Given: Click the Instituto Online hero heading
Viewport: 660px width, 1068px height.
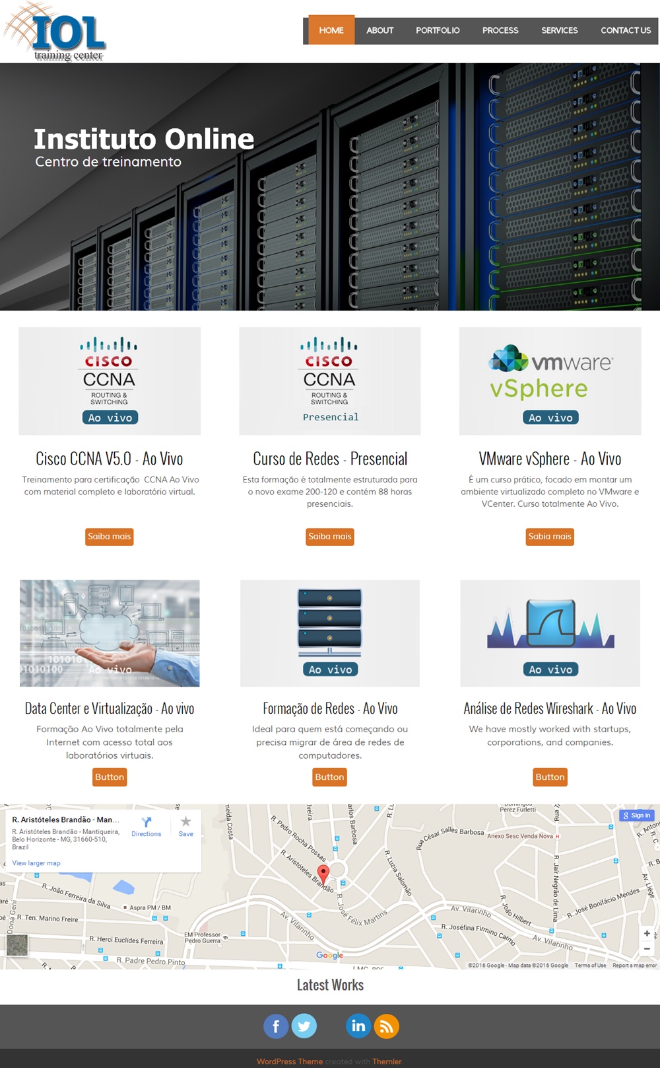Looking at the screenshot, I should click(144, 139).
